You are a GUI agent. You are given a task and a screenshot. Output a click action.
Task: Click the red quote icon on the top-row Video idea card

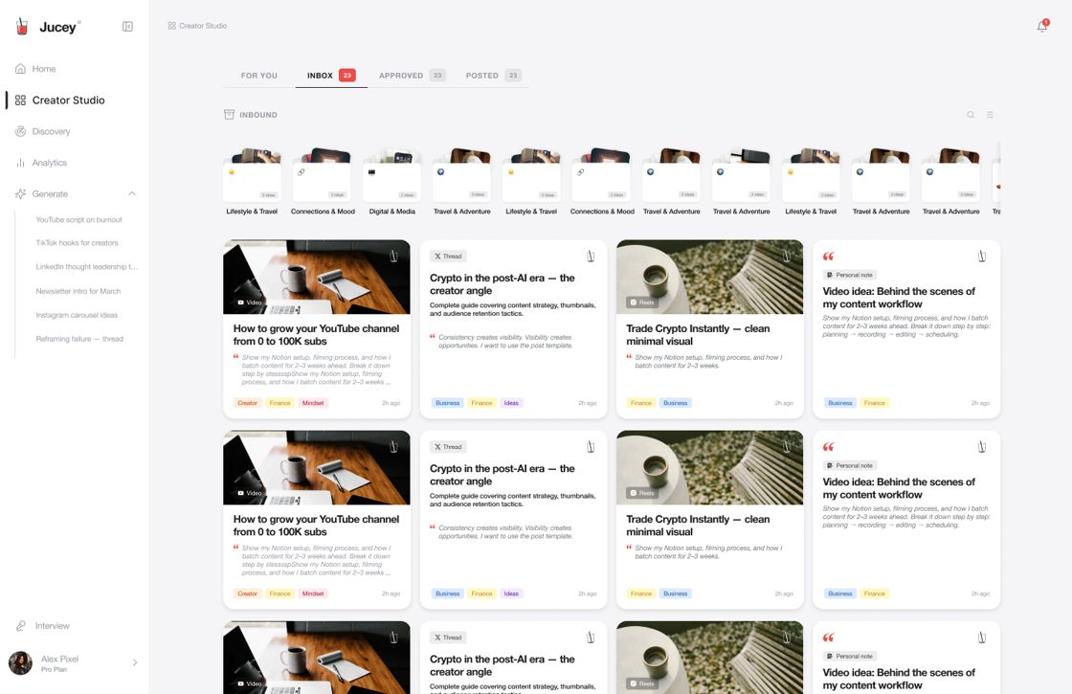829,257
